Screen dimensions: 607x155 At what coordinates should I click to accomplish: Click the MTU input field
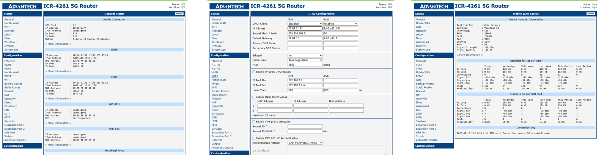(x=305, y=65)
